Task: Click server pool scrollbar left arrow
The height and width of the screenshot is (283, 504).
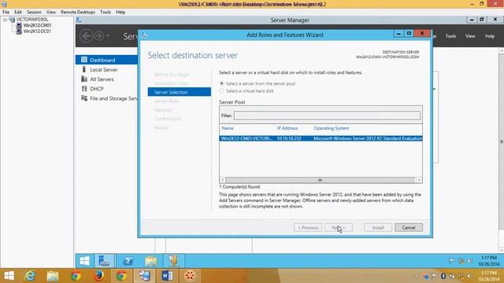Action: tap(222, 180)
